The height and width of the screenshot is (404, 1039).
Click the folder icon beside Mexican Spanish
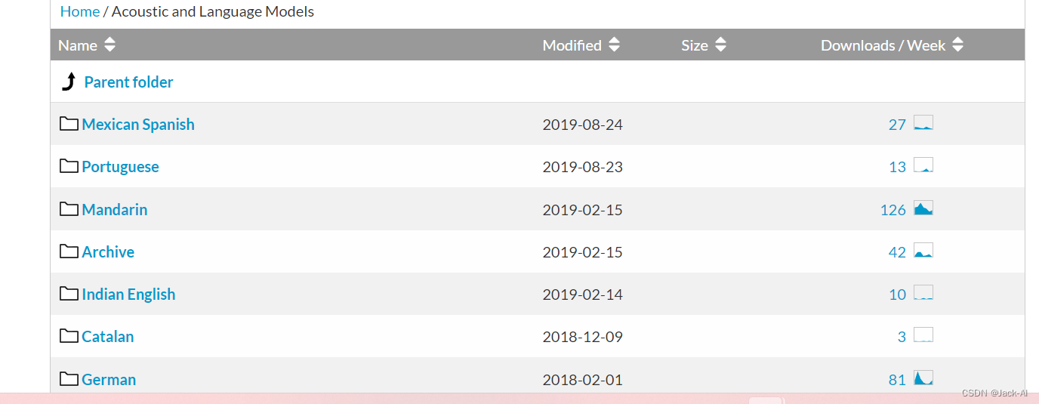[69, 123]
